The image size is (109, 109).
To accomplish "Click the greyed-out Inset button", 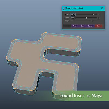I will tap(67, 26).
